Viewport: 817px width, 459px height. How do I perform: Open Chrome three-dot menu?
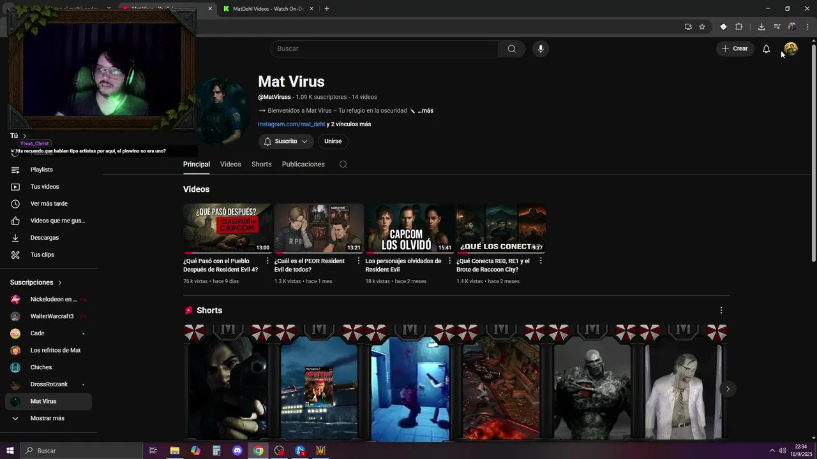point(807,27)
